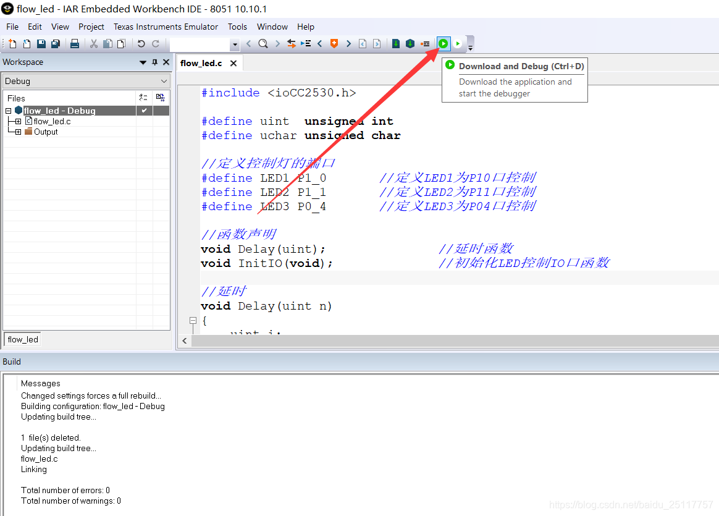Undo the last edit
The image size is (719, 516).
[x=141, y=44]
